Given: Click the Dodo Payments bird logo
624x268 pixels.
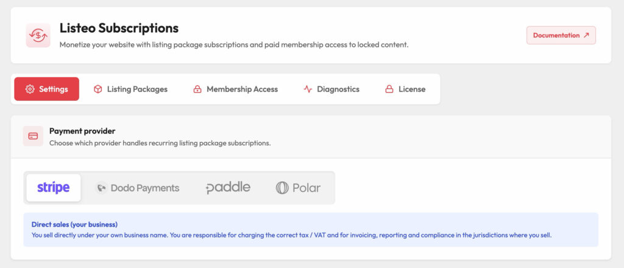Looking at the screenshot, I should pos(102,187).
